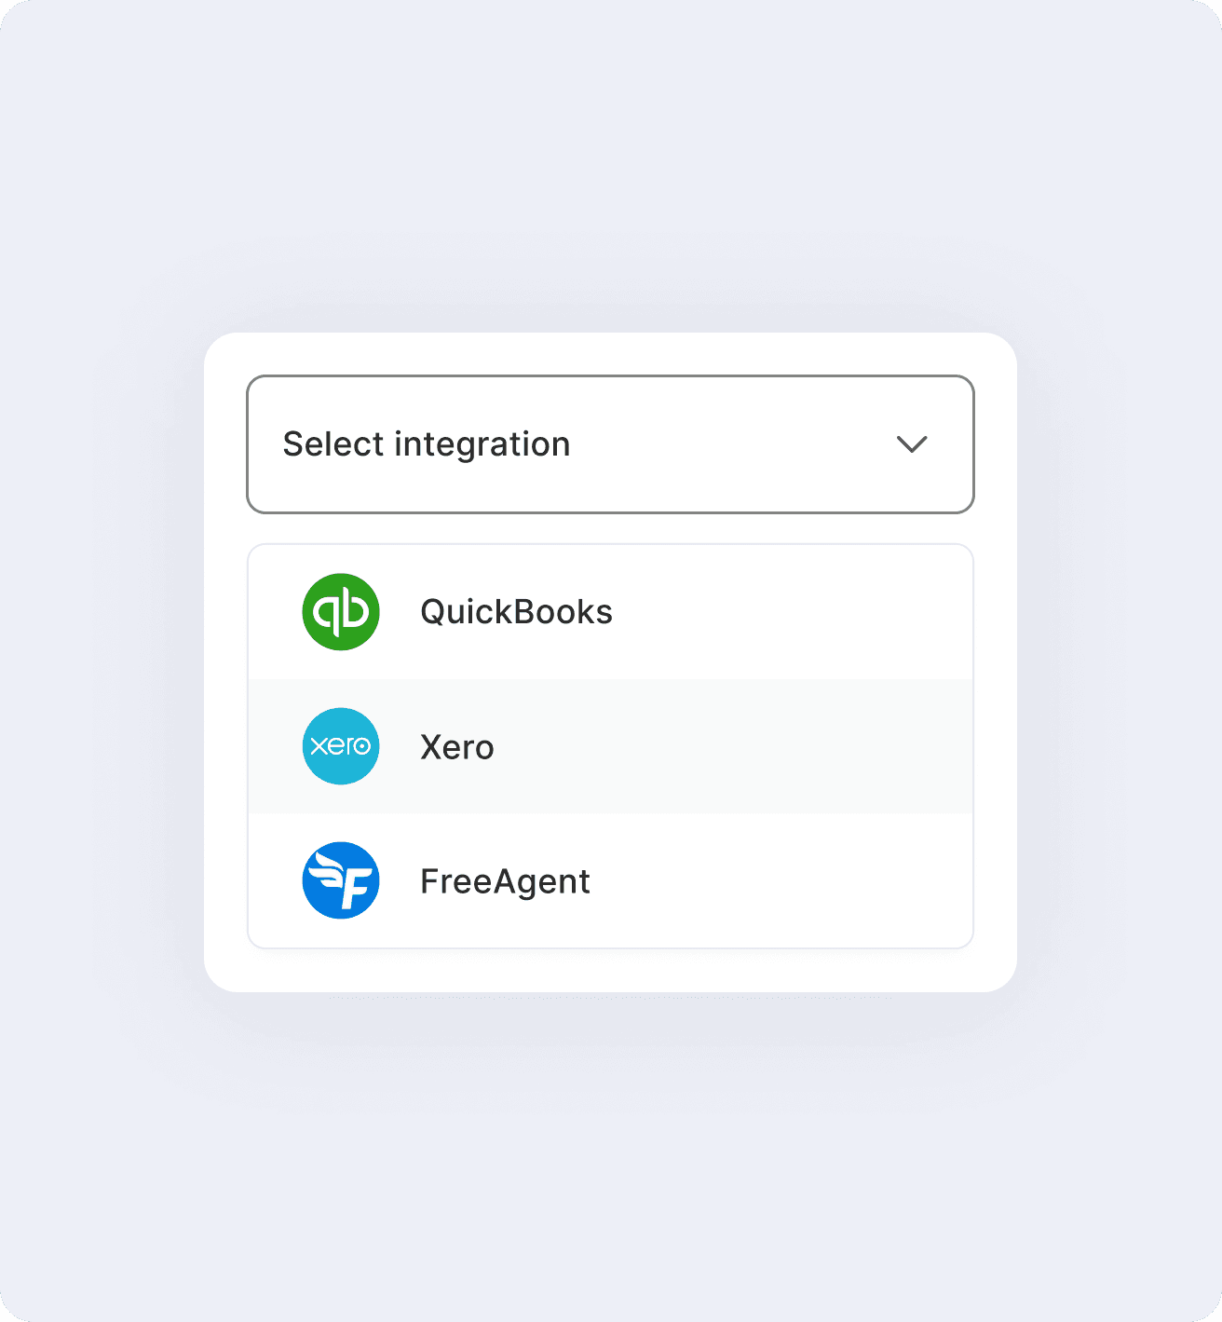Click the Select integration placeholder text
The width and height of the screenshot is (1222, 1322).
[x=428, y=443]
